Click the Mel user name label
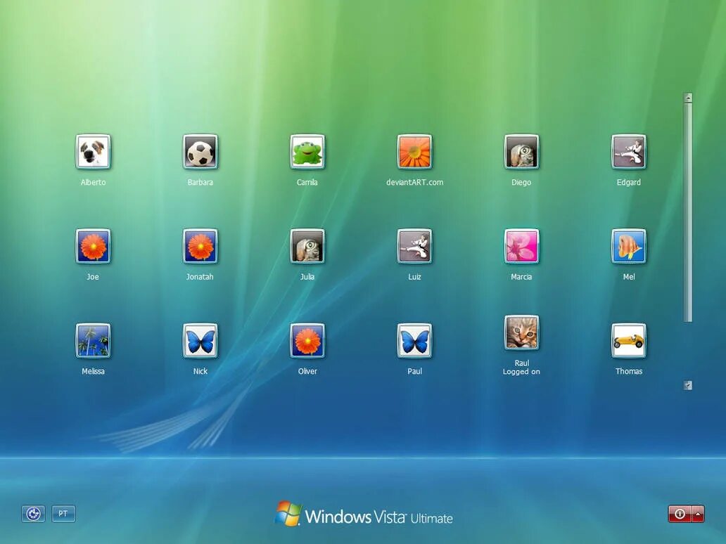726x544 pixels. [629, 277]
